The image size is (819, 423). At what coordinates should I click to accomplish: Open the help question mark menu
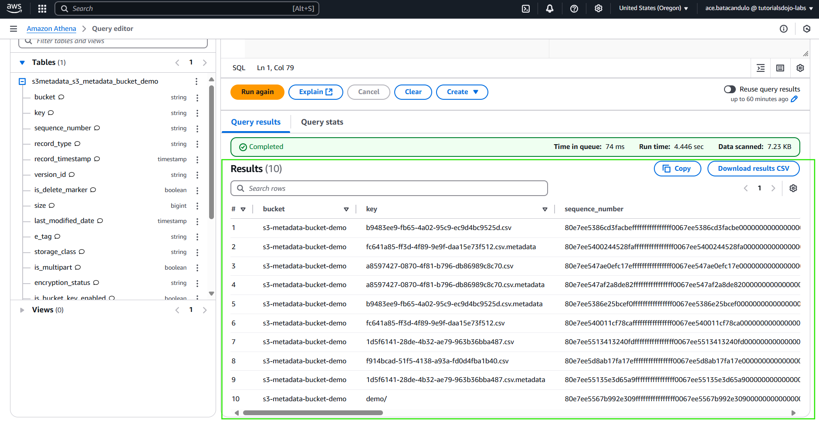574,9
